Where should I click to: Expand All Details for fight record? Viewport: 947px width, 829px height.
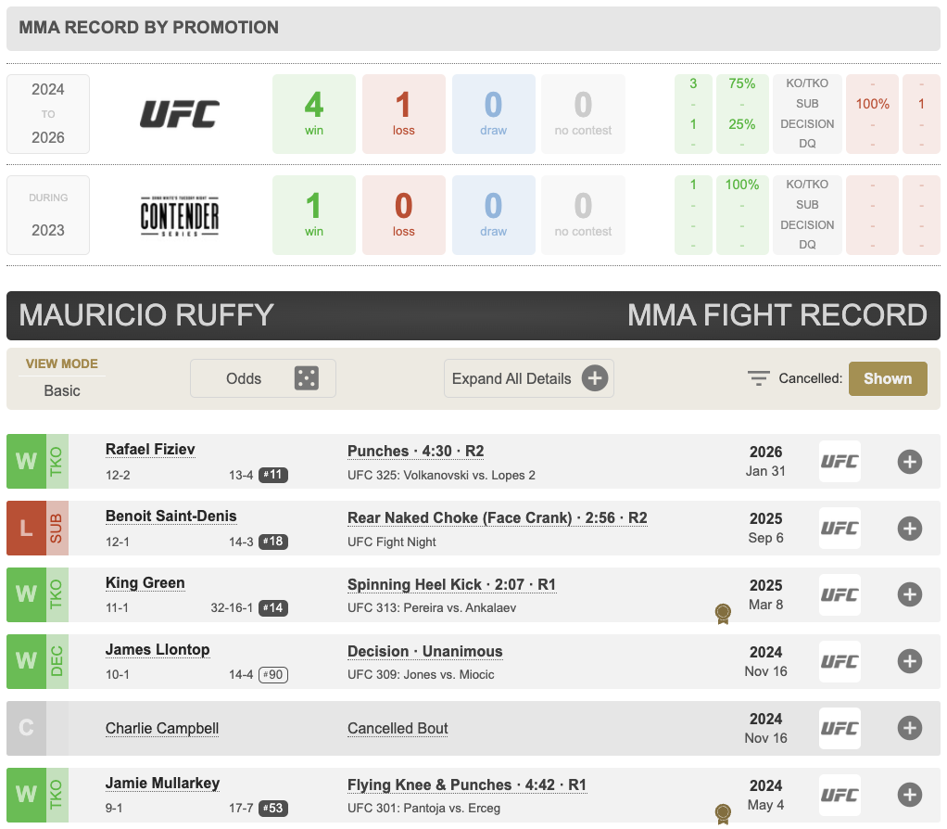point(528,378)
